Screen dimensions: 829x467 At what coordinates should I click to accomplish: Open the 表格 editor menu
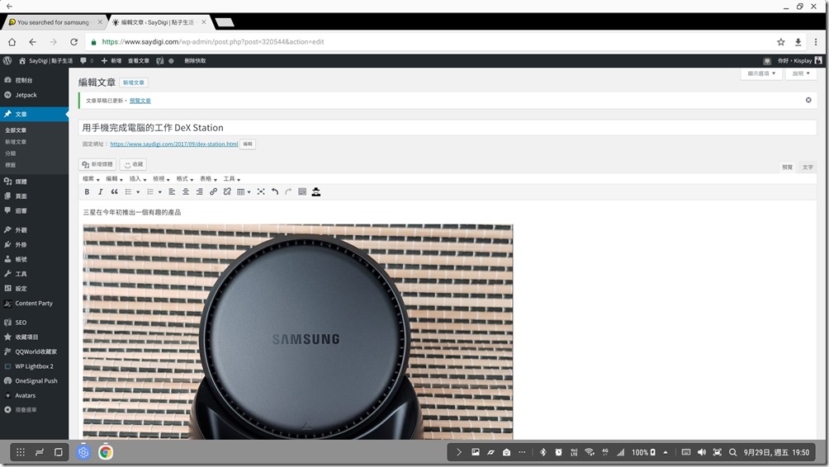tap(208, 179)
